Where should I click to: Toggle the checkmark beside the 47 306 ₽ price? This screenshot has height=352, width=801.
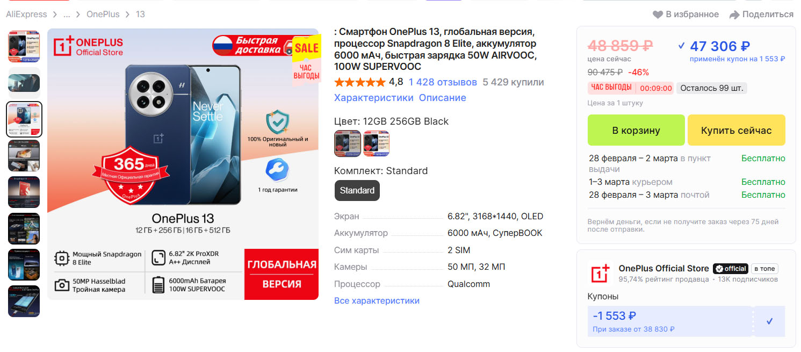[x=681, y=46]
